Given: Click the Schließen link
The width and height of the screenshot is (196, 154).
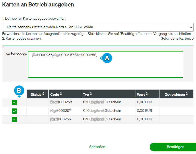Looking at the screenshot, I should 97,147.
